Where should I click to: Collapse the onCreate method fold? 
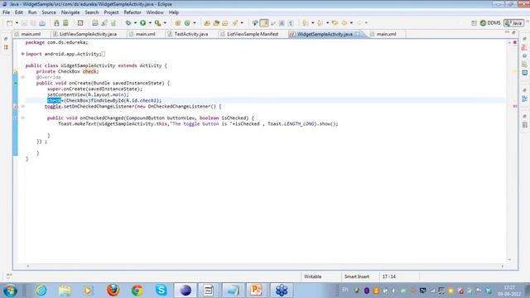22,77
